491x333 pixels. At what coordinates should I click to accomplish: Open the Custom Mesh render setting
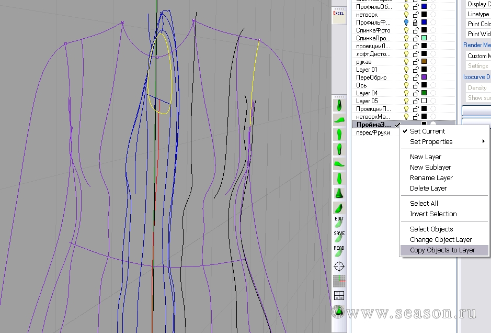478,56
